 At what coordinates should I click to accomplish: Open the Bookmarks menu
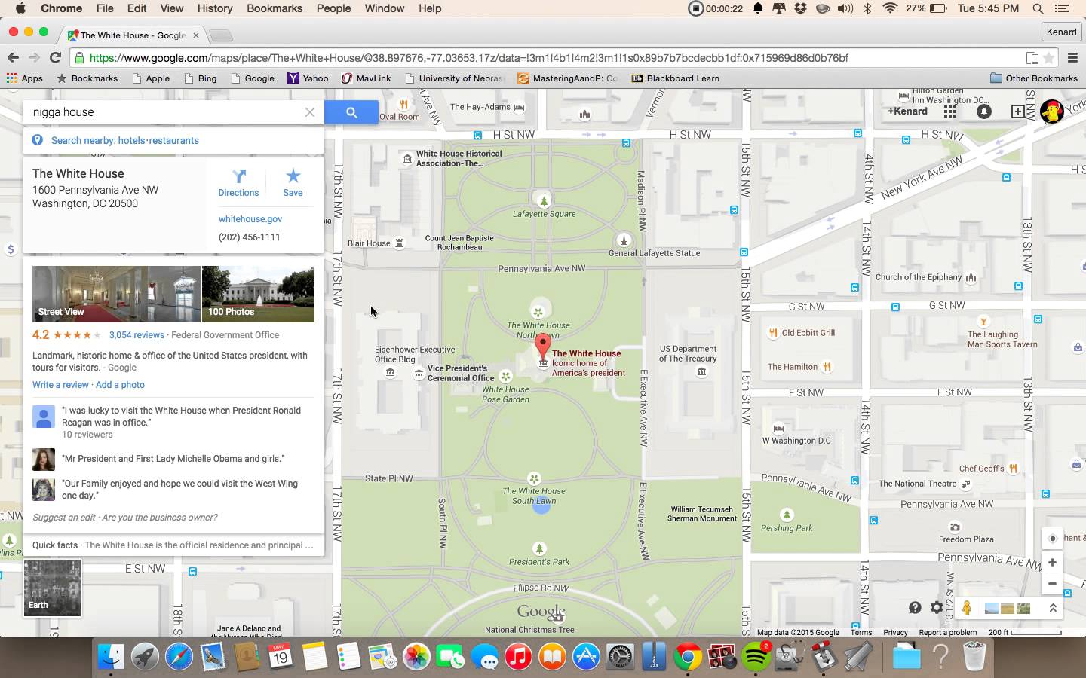click(x=275, y=8)
